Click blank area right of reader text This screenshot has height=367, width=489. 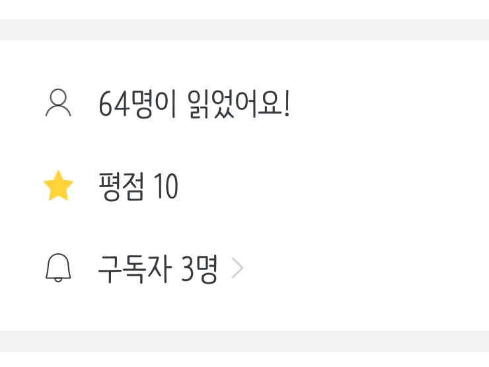coord(390,104)
